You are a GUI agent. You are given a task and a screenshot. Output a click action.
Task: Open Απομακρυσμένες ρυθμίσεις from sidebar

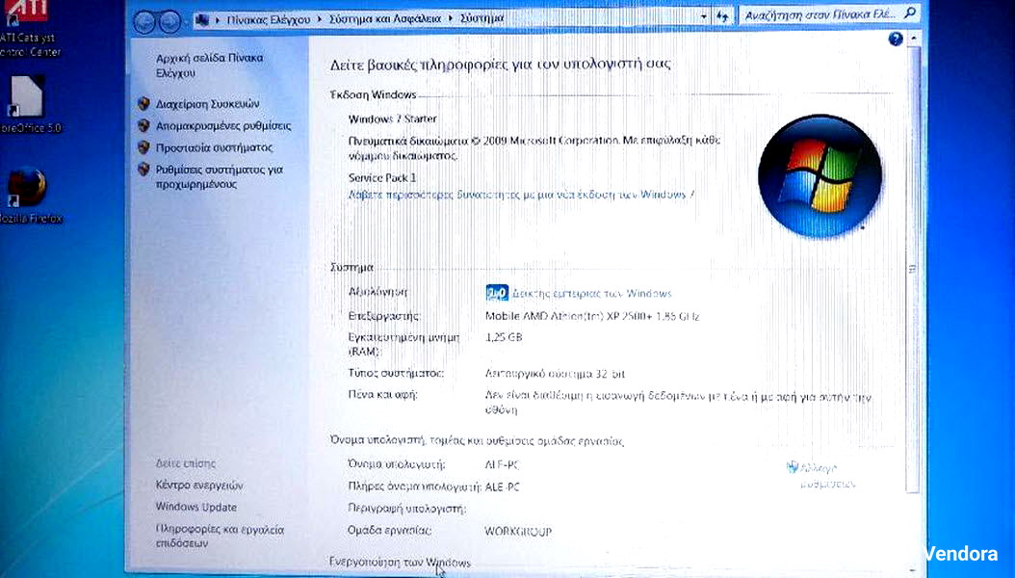click(x=222, y=126)
